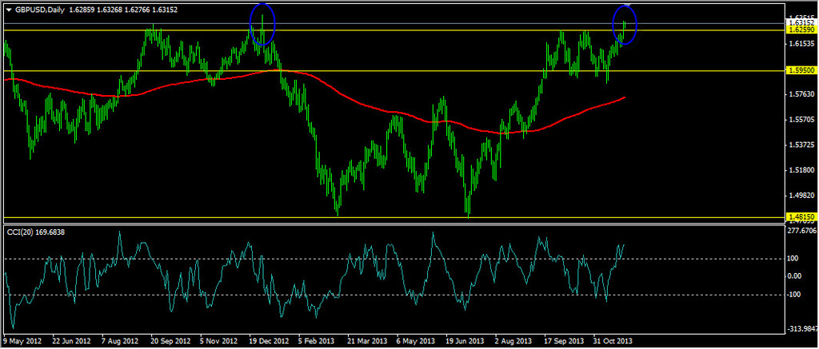
Task: Click the 9 May 2012 date label
Action: [x=23, y=341]
